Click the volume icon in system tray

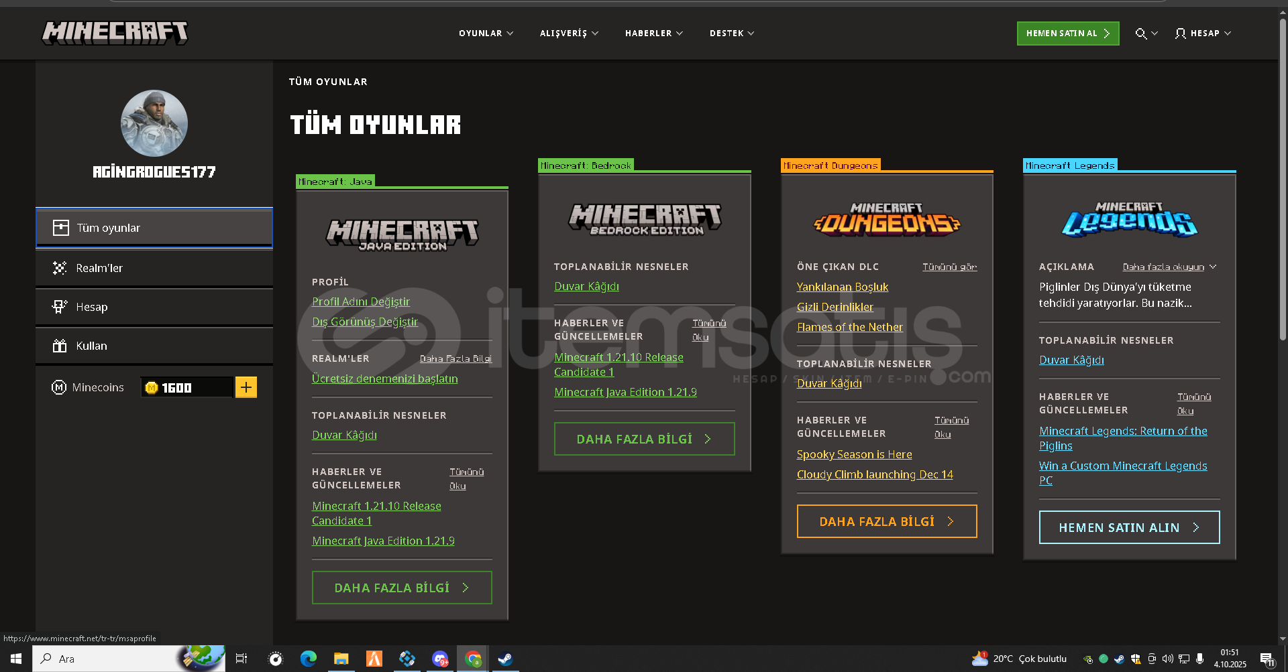click(x=1168, y=659)
